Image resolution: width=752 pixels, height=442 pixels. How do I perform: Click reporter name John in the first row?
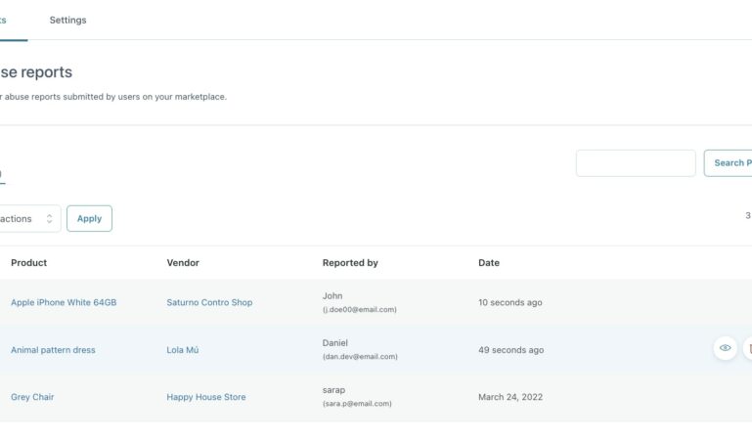coord(332,295)
